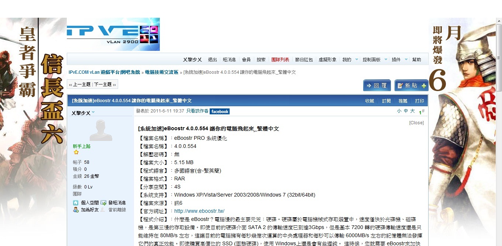Click the 當前離線 status icon
The width and height of the screenshot is (502, 246).
[x=103, y=209]
